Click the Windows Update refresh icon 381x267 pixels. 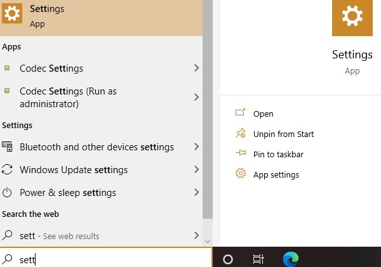[x=7, y=169]
